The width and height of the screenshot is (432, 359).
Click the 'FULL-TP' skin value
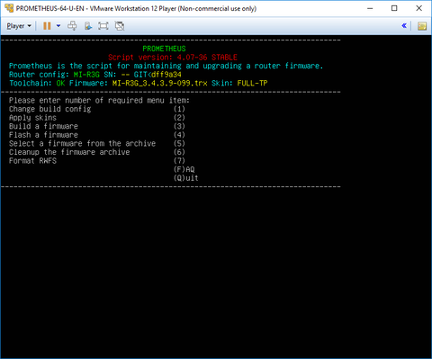[252, 83]
